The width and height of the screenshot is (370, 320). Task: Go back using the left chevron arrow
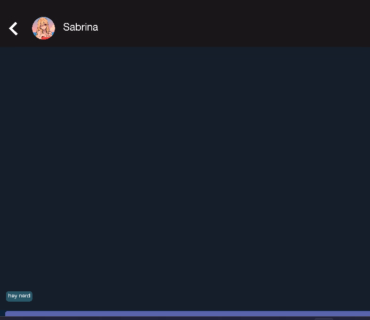14,29
